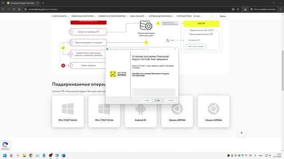The height and width of the screenshot is (159, 284).
Task: Reload the page with refresh icon
Action: pos(14,9)
